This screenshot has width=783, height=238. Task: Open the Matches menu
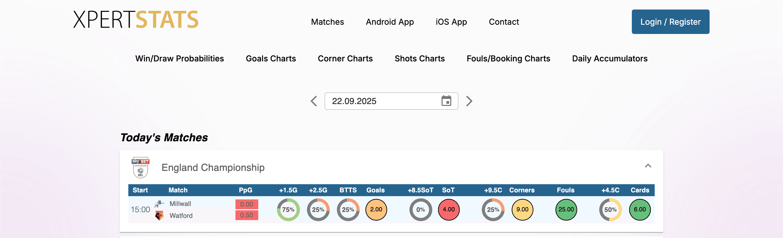(327, 21)
